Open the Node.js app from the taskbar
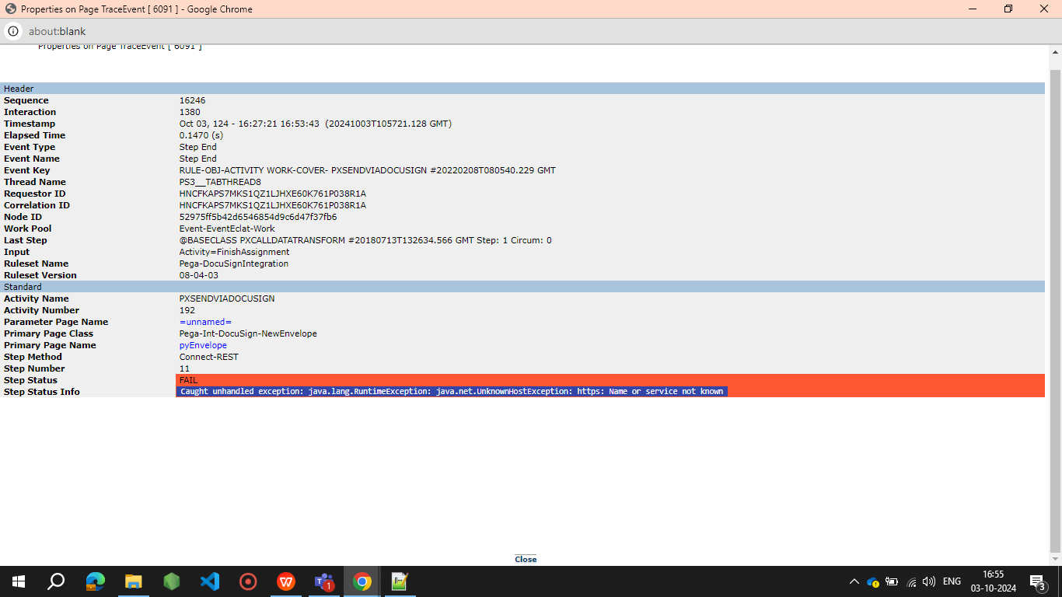1062x597 pixels. pos(171,581)
